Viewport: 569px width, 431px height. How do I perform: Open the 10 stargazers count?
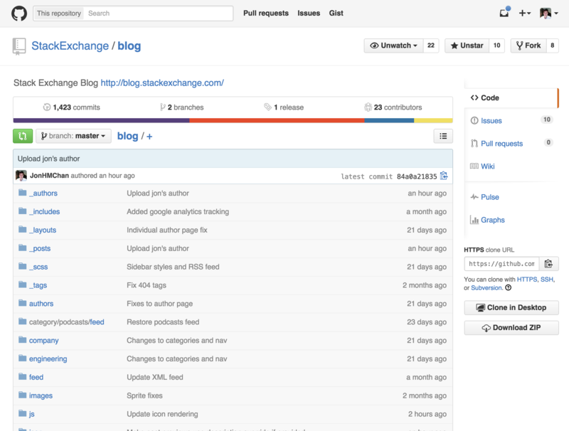coord(496,46)
